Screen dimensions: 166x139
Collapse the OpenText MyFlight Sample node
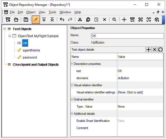[10, 36]
